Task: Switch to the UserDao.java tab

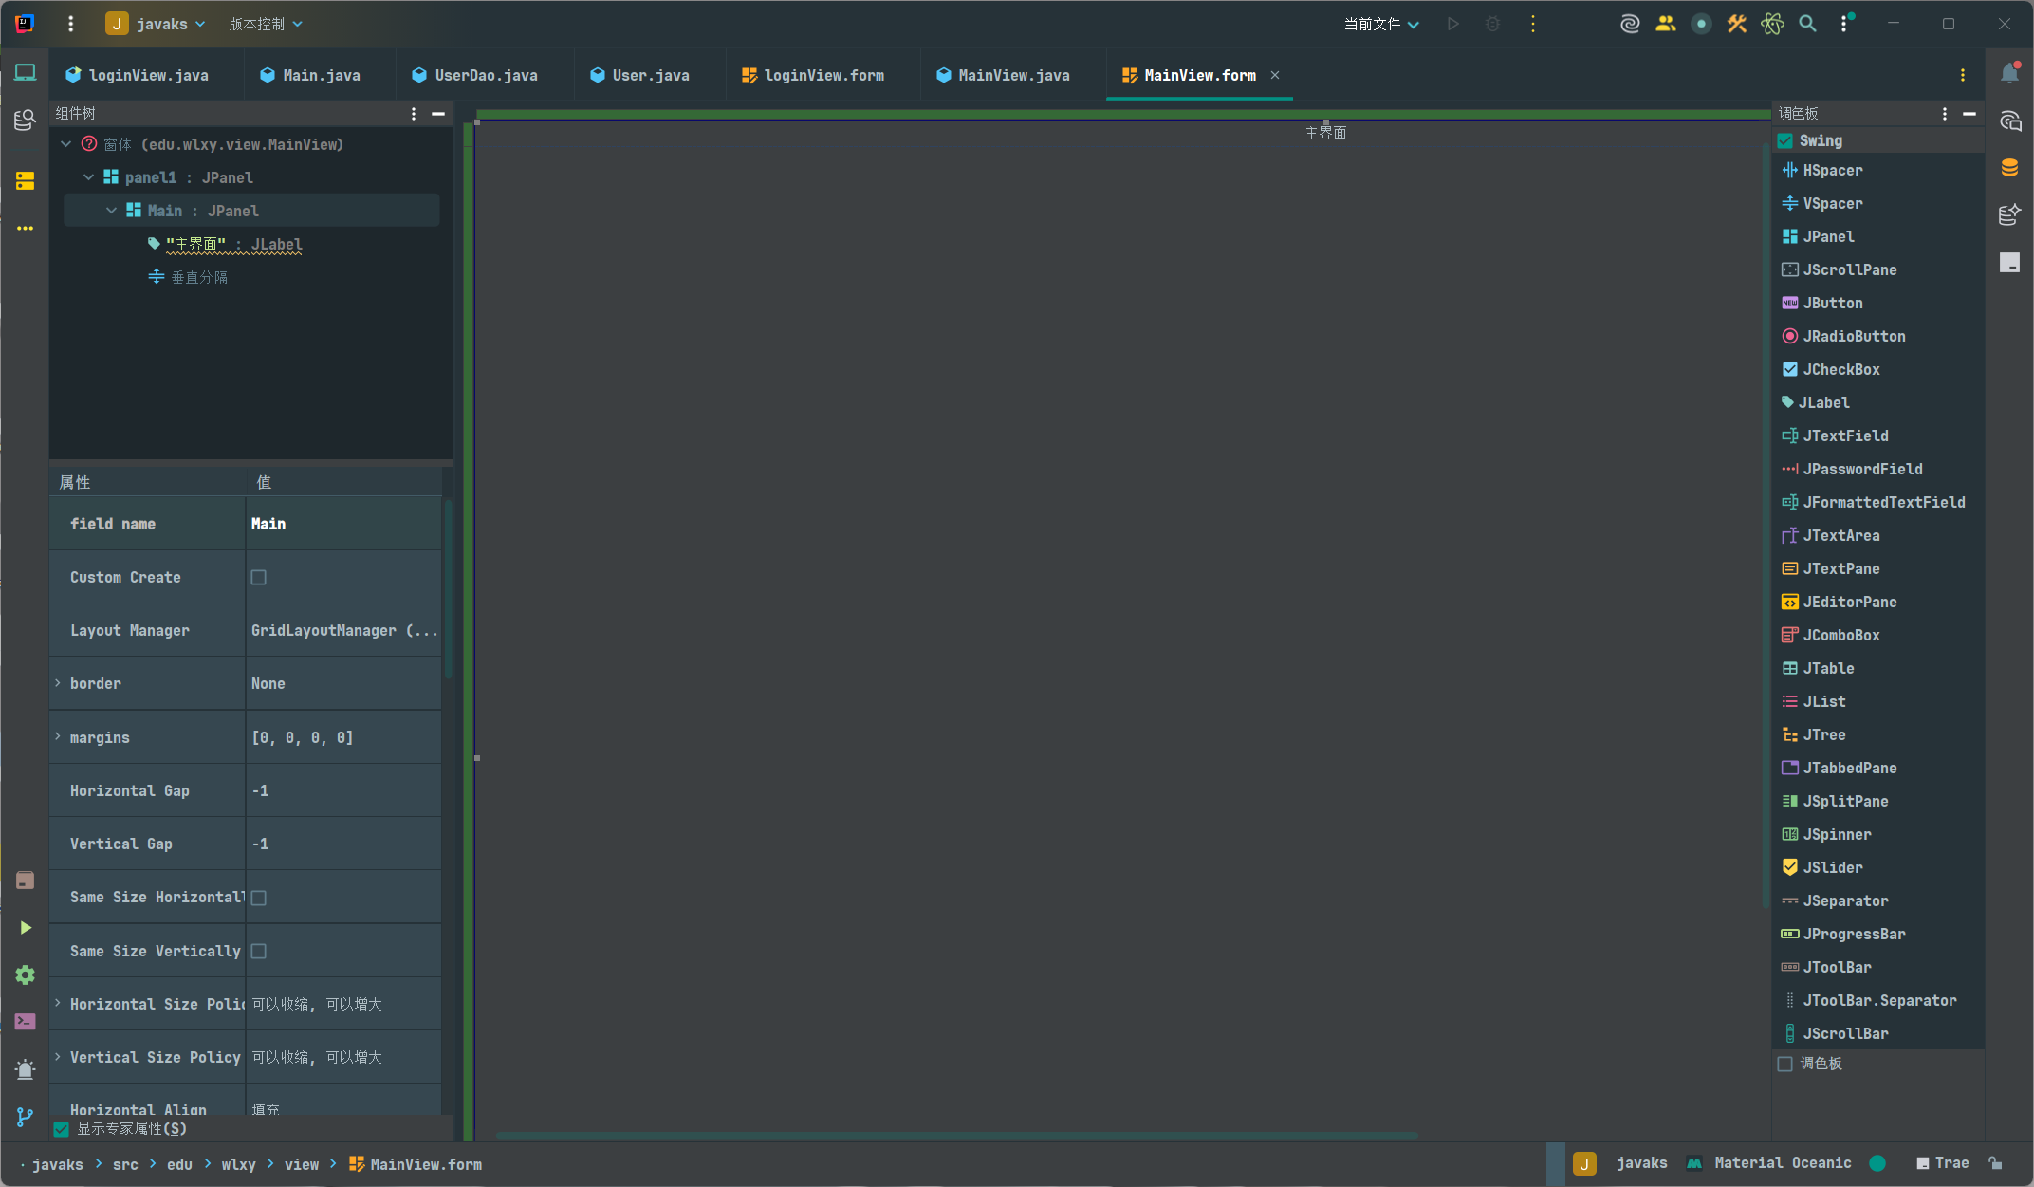Action: tap(485, 75)
